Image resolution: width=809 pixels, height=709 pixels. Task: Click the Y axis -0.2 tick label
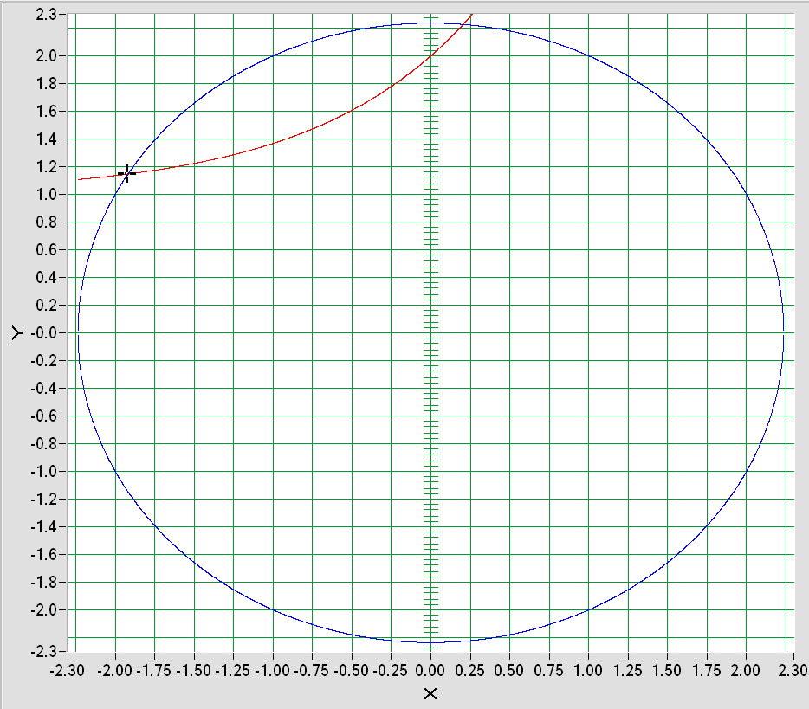(43, 360)
